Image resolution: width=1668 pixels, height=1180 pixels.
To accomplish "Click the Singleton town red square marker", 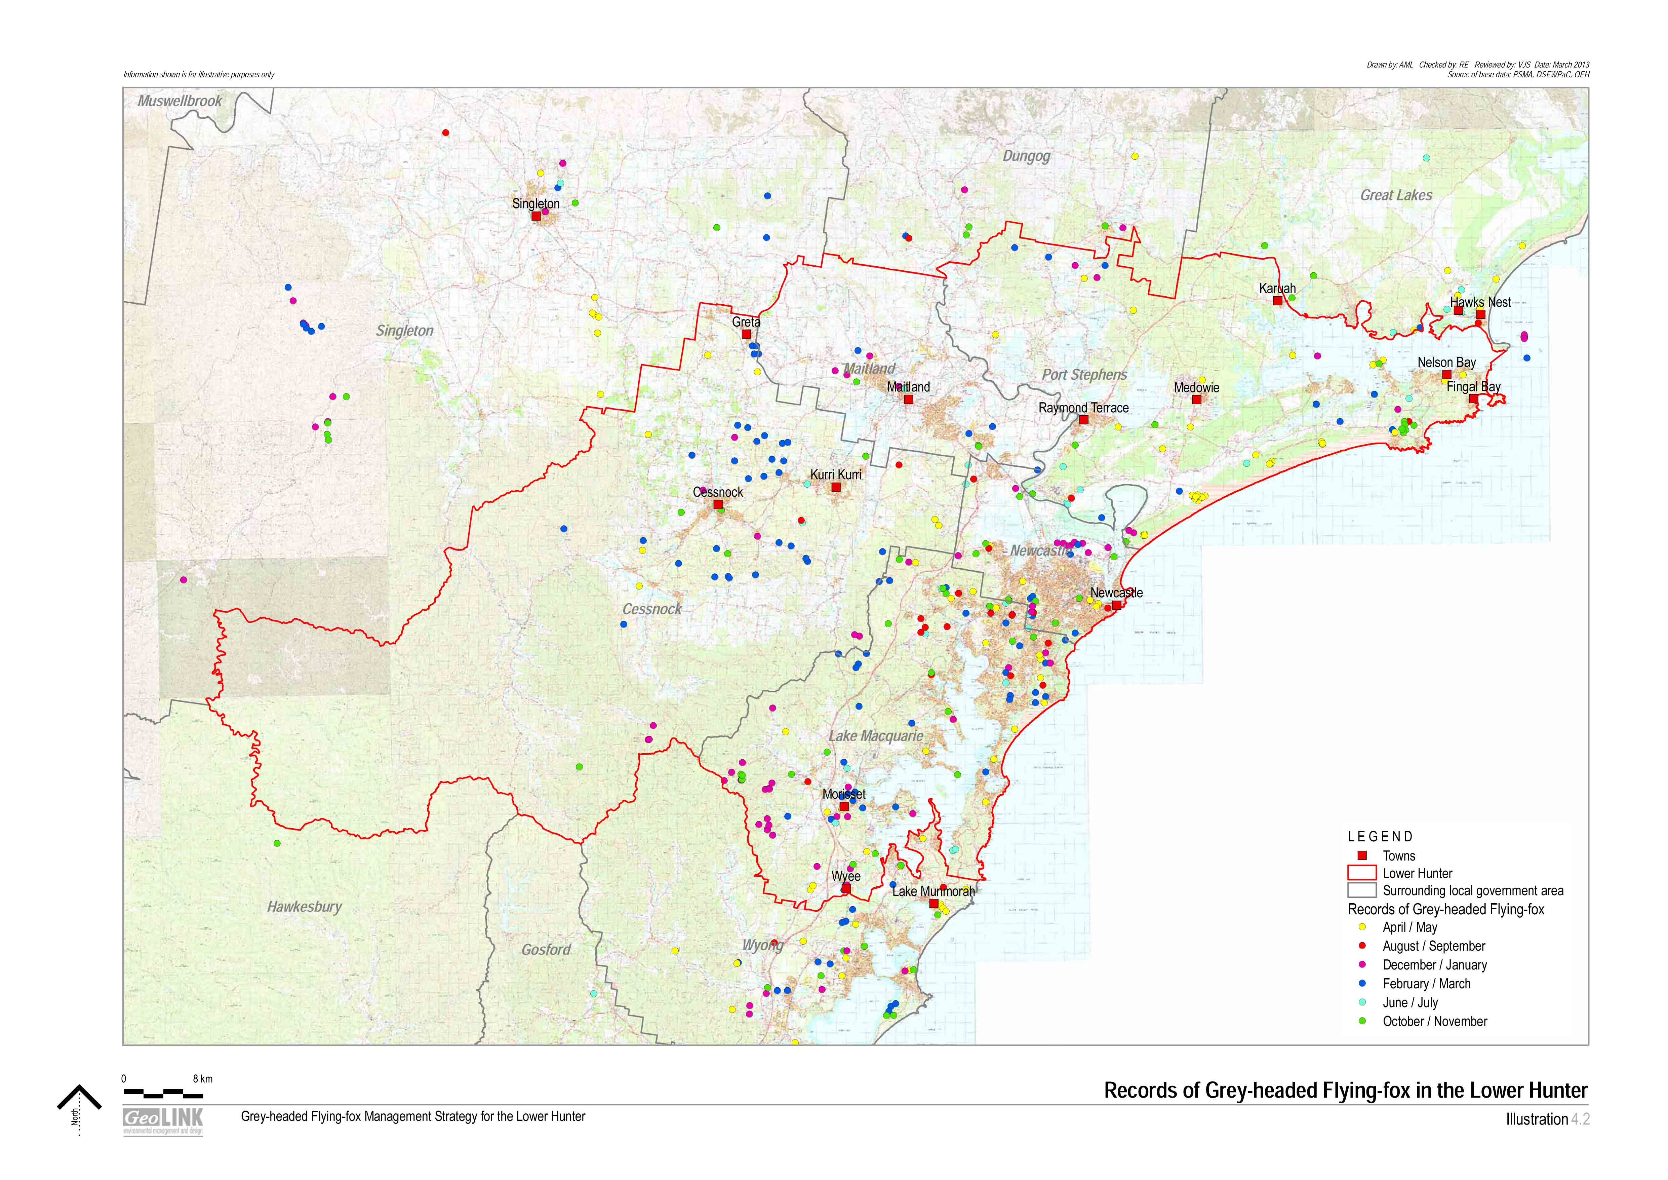I will pyautogui.click(x=535, y=216).
